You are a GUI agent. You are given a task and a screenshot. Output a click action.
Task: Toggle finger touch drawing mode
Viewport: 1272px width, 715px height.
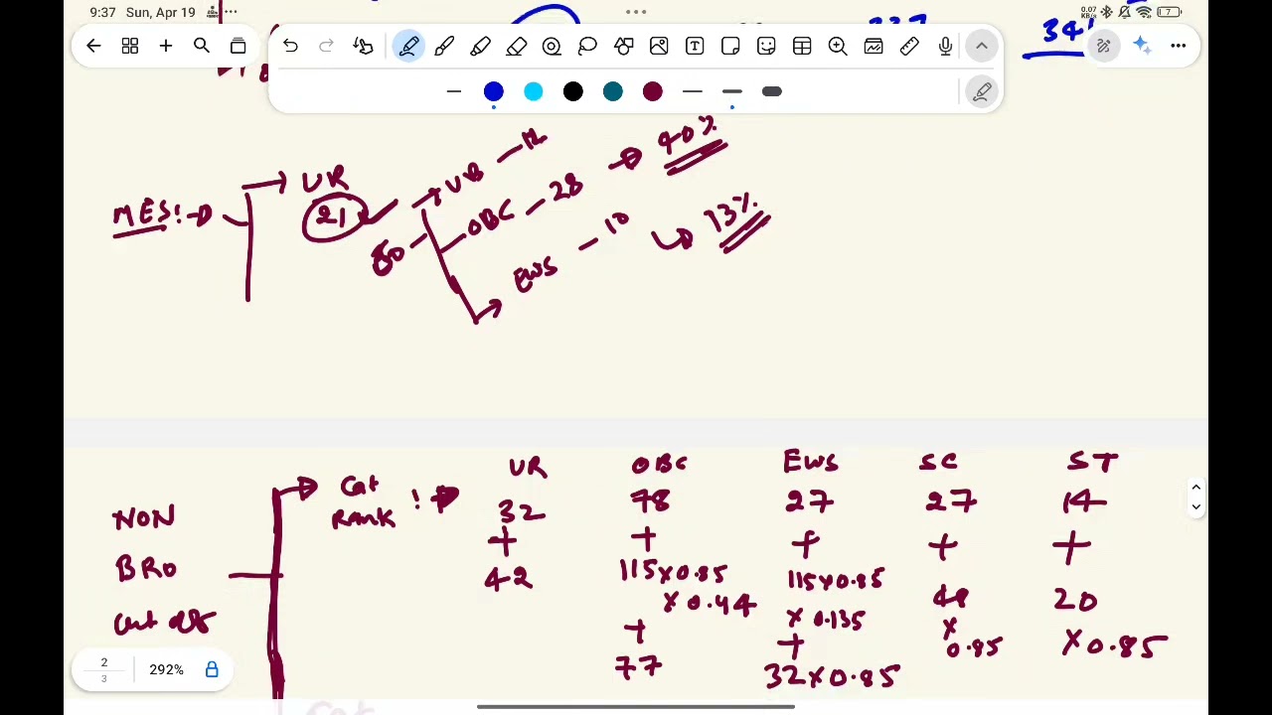pos(363,46)
